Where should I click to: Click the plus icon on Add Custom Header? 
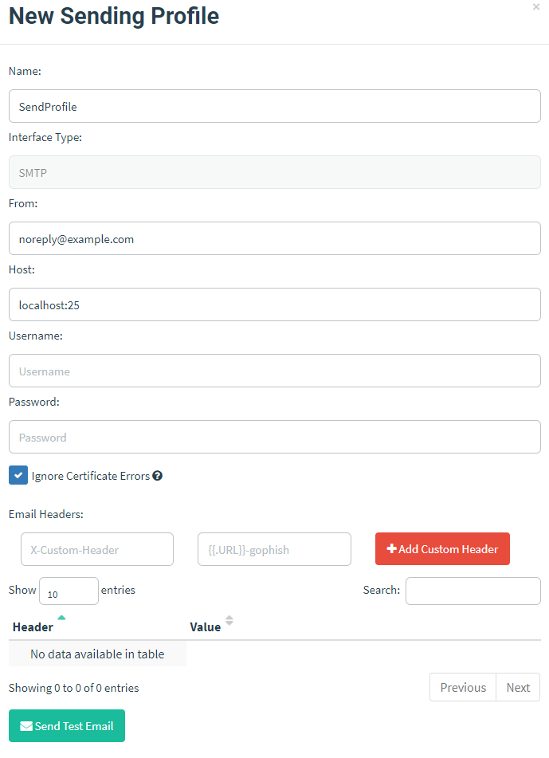click(x=391, y=549)
